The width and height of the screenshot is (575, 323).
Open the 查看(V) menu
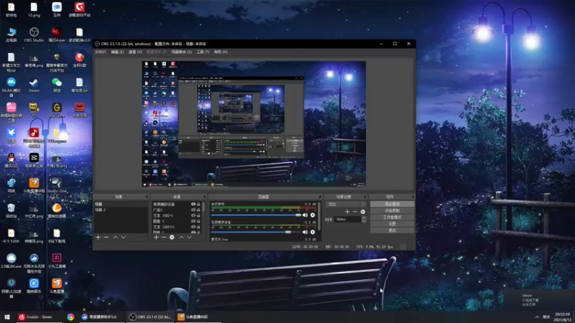tap(135, 52)
